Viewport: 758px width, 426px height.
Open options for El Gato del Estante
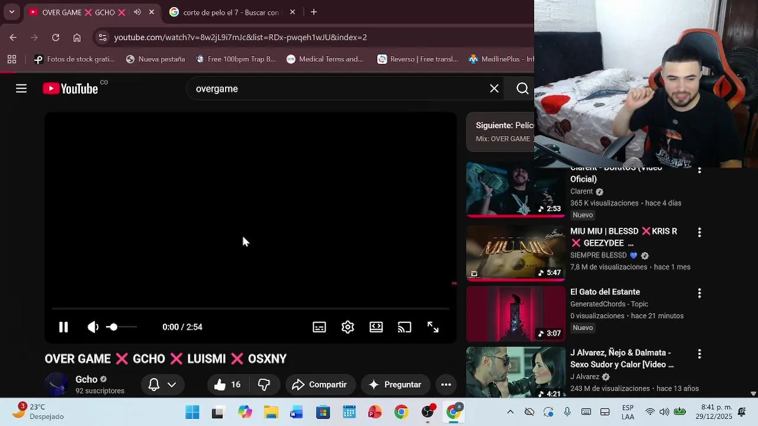pyautogui.click(x=699, y=293)
